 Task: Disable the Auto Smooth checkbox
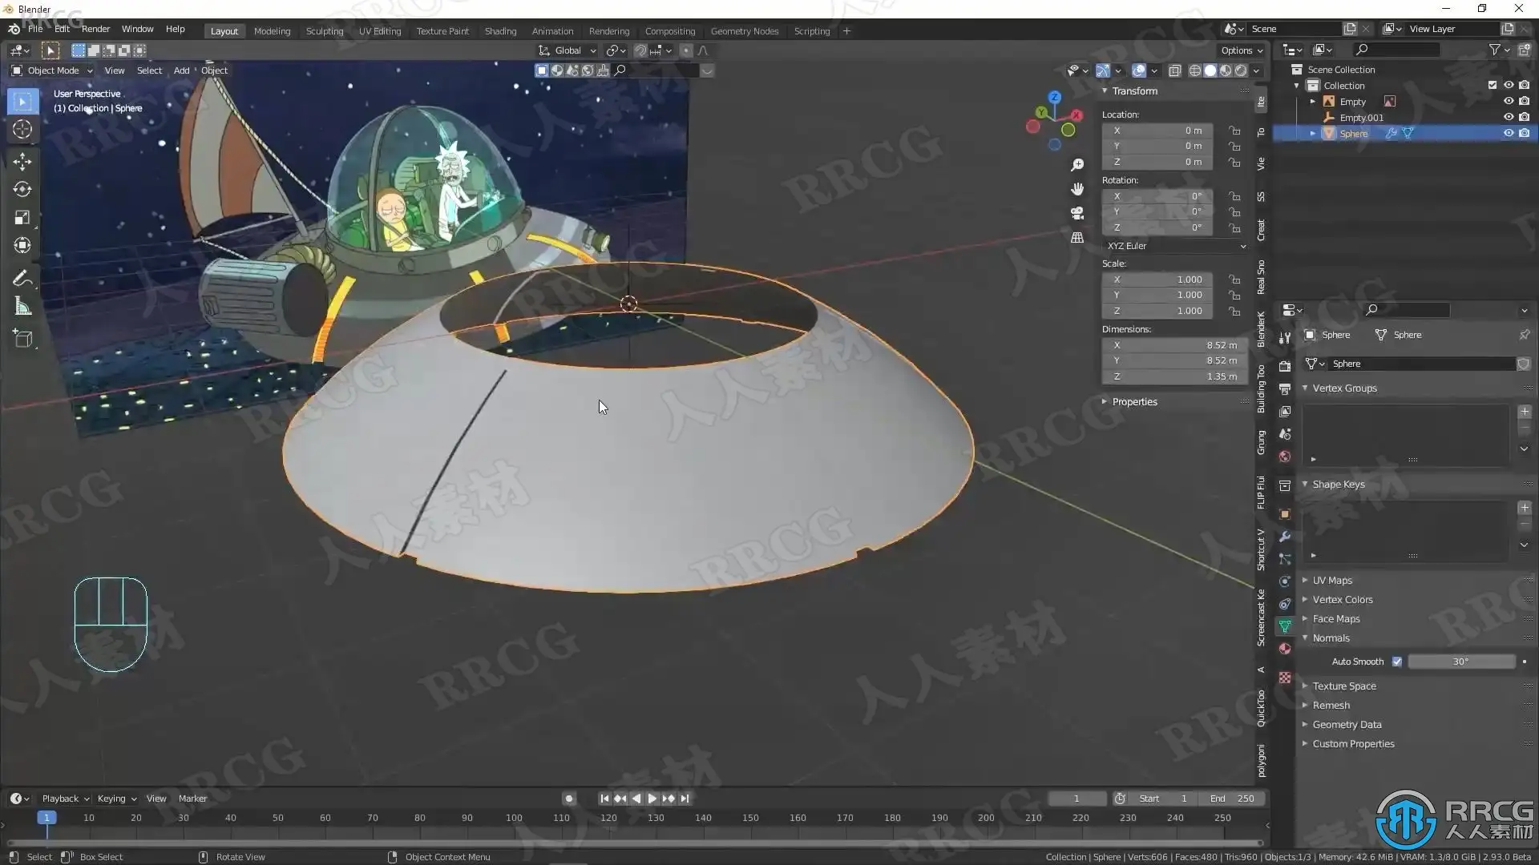[1397, 662]
